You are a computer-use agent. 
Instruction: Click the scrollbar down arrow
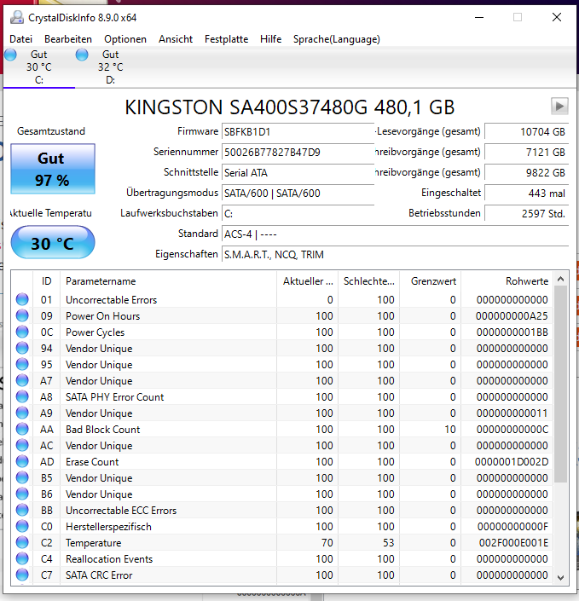560,578
